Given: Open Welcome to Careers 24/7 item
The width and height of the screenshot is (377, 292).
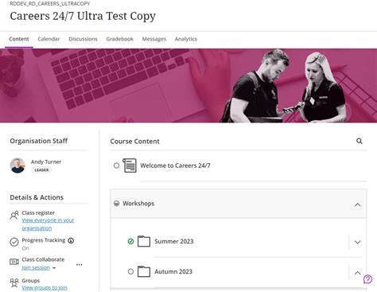Looking at the screenshot, I should click(175, 165).
